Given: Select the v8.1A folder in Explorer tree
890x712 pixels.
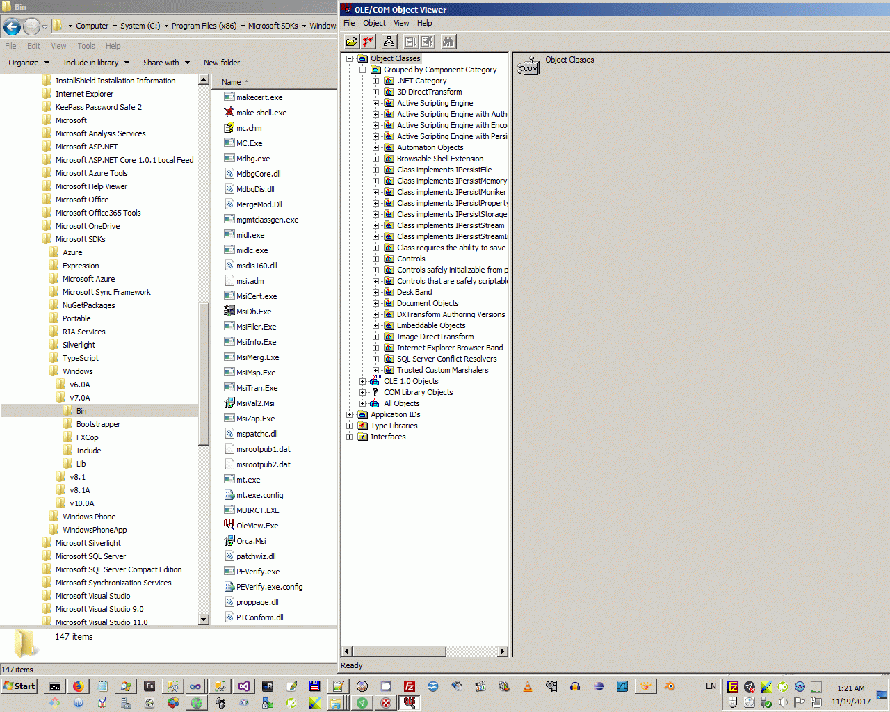Looking at the screenshot, I should tap(79, 490).
